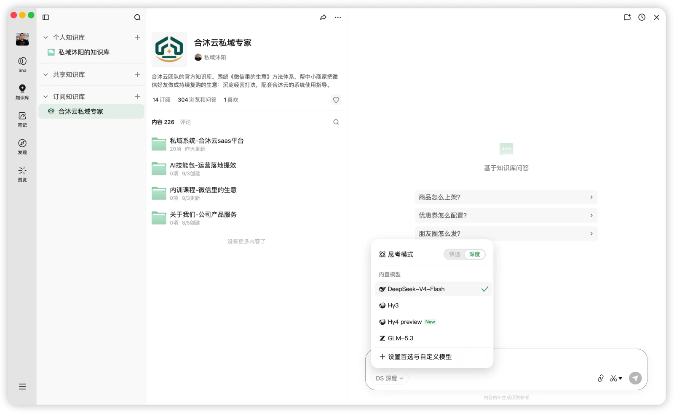
Task: Select the Hy4 preview model
Action: click(x=433, y=322)
